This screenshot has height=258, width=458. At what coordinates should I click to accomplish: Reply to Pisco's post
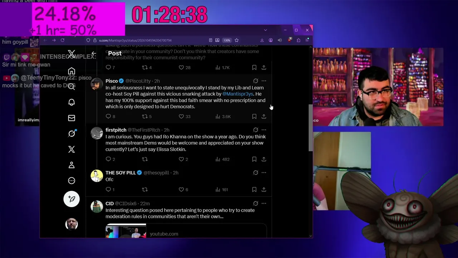click(x=108, y=116)
